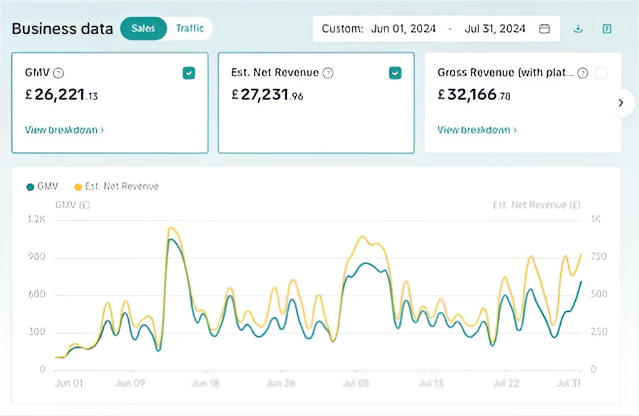
Task: Click the Jul 13 axis label
Action: tap(431, 383)
